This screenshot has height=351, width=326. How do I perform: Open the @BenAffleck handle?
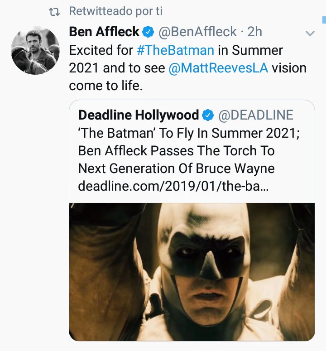click(197, 32)
